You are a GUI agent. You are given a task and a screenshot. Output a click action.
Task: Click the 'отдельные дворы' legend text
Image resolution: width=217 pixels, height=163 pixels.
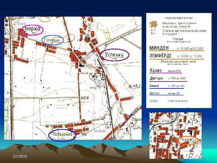[178, 101]
